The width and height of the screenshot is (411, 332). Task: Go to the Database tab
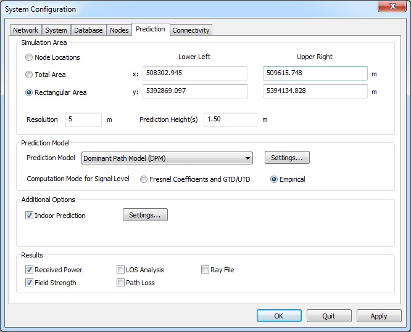[x=88, y=30]
